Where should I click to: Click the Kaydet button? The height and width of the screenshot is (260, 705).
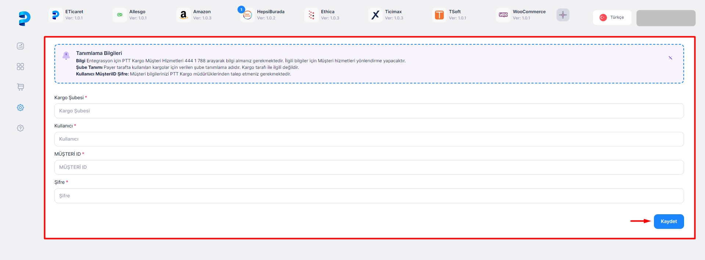(x=668, y=222)
